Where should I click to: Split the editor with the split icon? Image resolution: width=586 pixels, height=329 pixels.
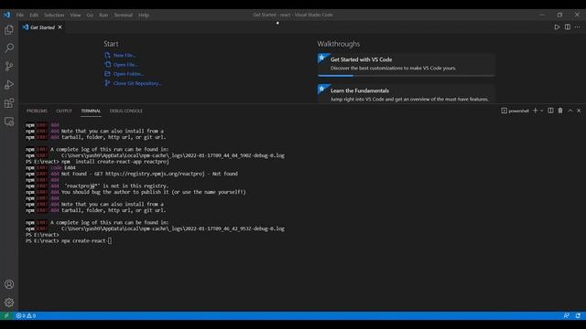[x=568, y=27]
